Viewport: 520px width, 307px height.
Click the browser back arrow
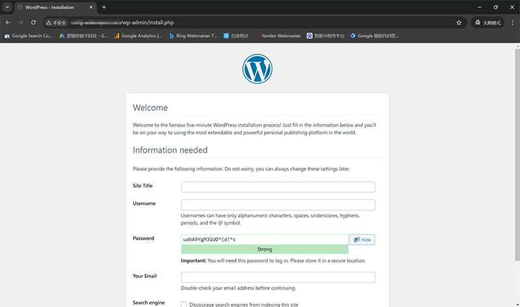[x=8, y=23]
